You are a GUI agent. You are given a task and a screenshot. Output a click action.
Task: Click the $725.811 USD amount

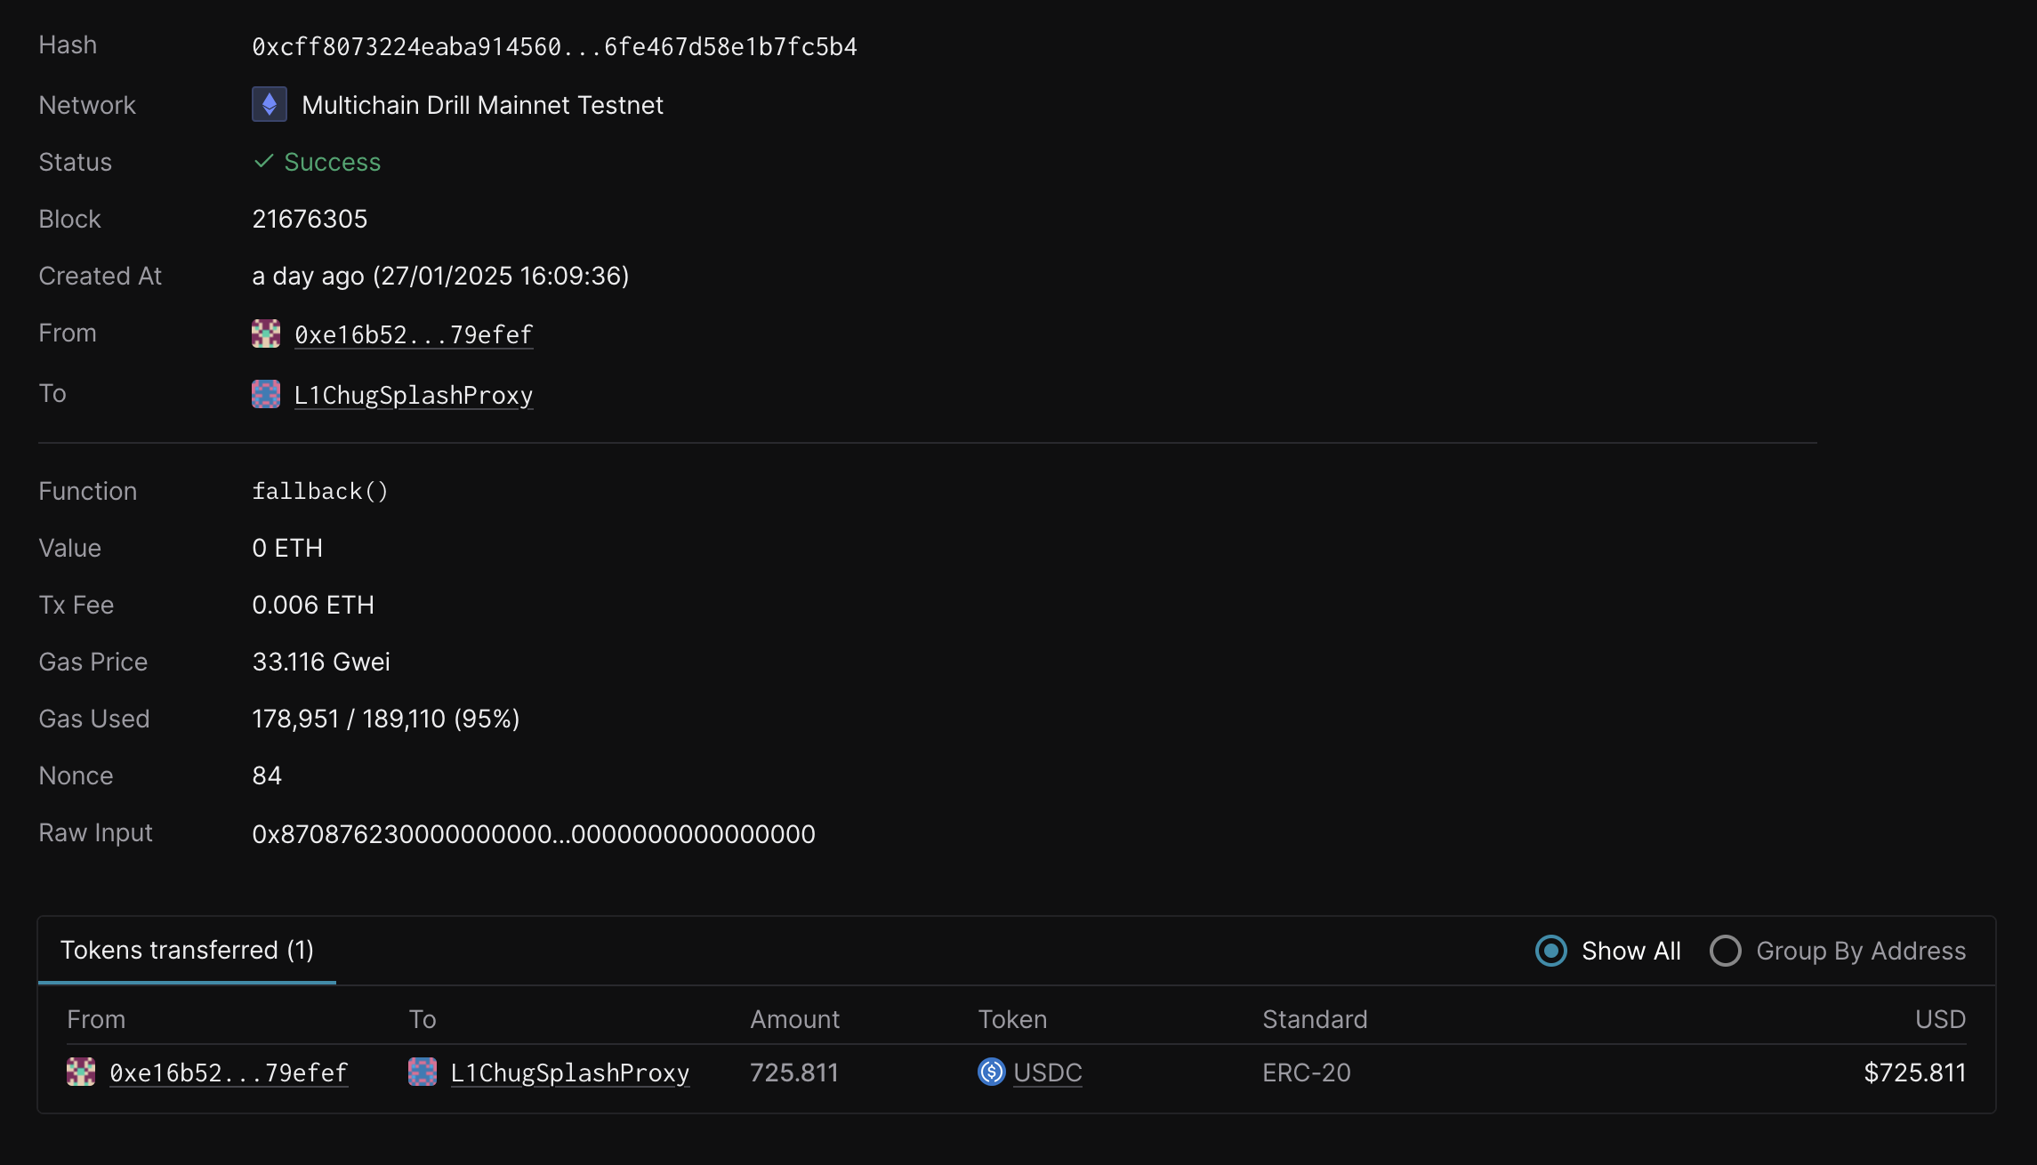(1914, 1073)
